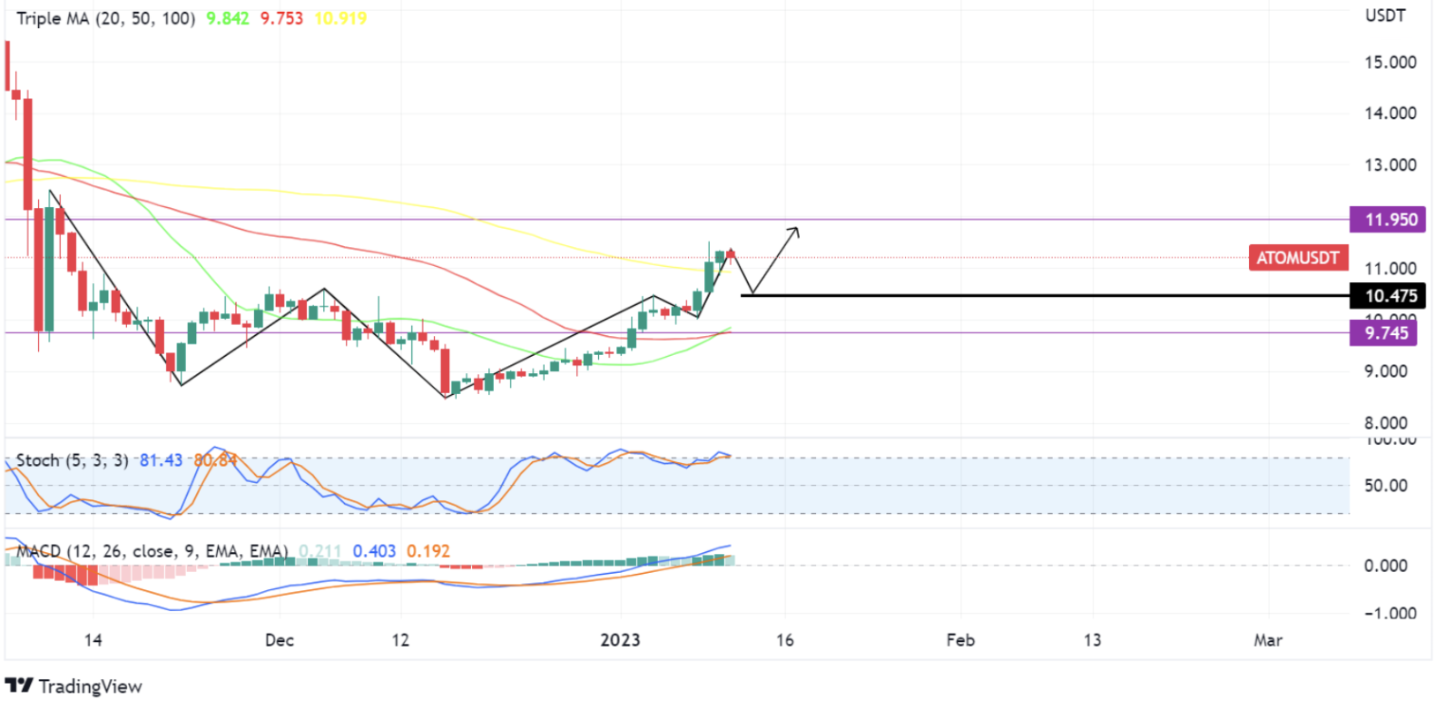Click the 15.000 price axis label
The height and width of the screenshot is (701, 1436).
tap(1391, 63)
